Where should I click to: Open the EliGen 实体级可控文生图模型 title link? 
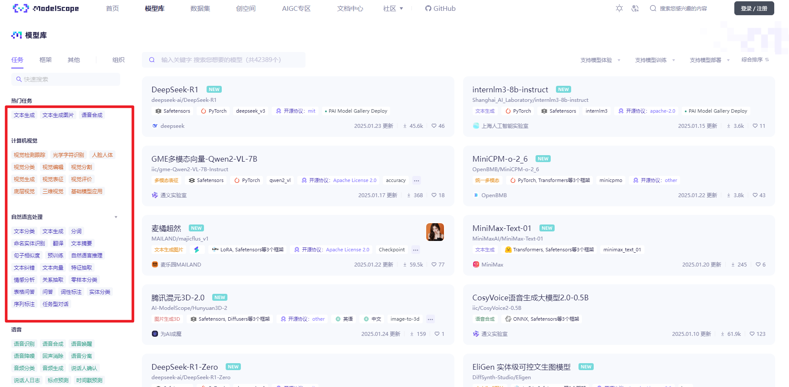point(522,367)
